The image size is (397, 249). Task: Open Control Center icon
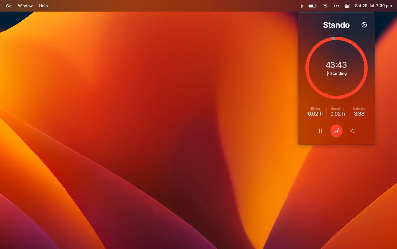tap(347, 6)
